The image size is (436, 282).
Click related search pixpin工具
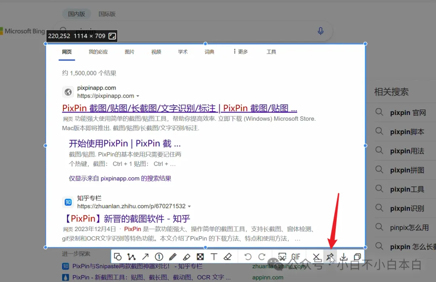(x=407, y=189)
